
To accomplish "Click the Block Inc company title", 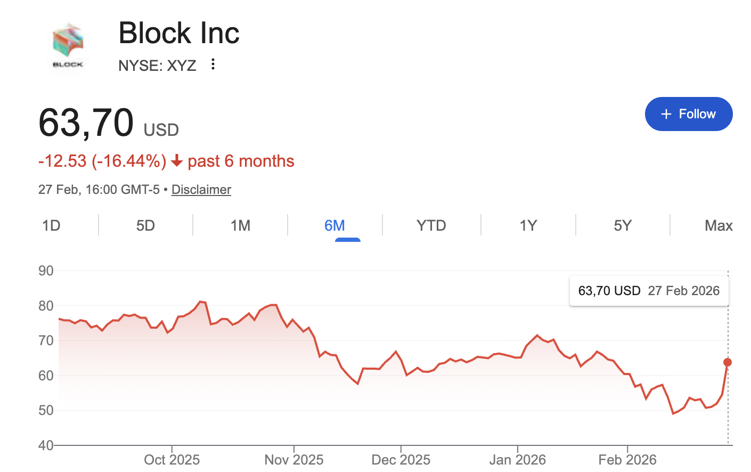I will (179, 33).
